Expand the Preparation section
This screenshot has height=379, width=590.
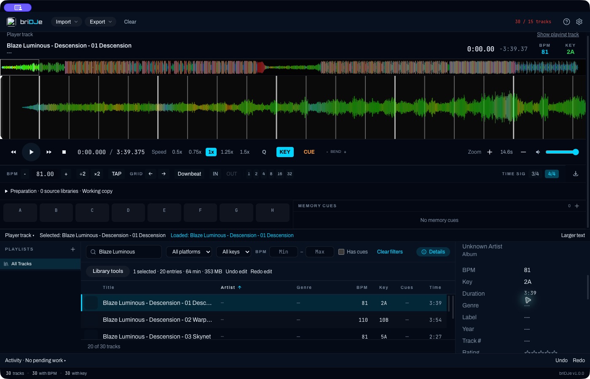coord(59,191)
